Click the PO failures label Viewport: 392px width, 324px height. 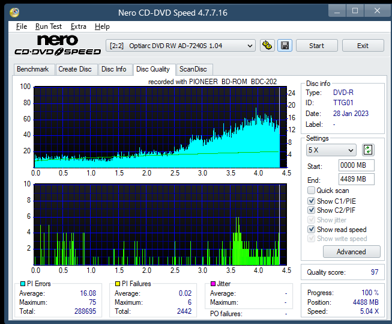226,314
